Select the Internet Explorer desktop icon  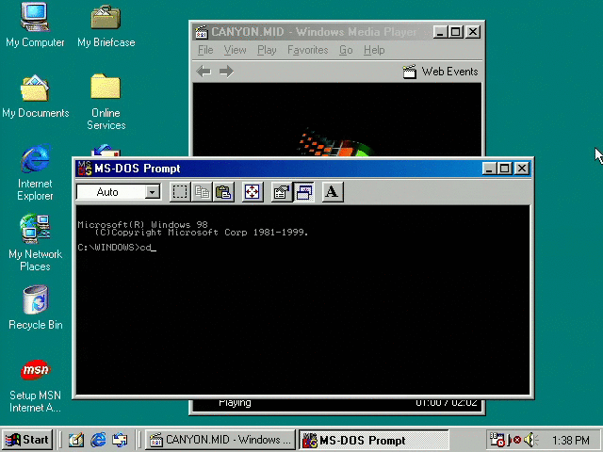point(35,158)
